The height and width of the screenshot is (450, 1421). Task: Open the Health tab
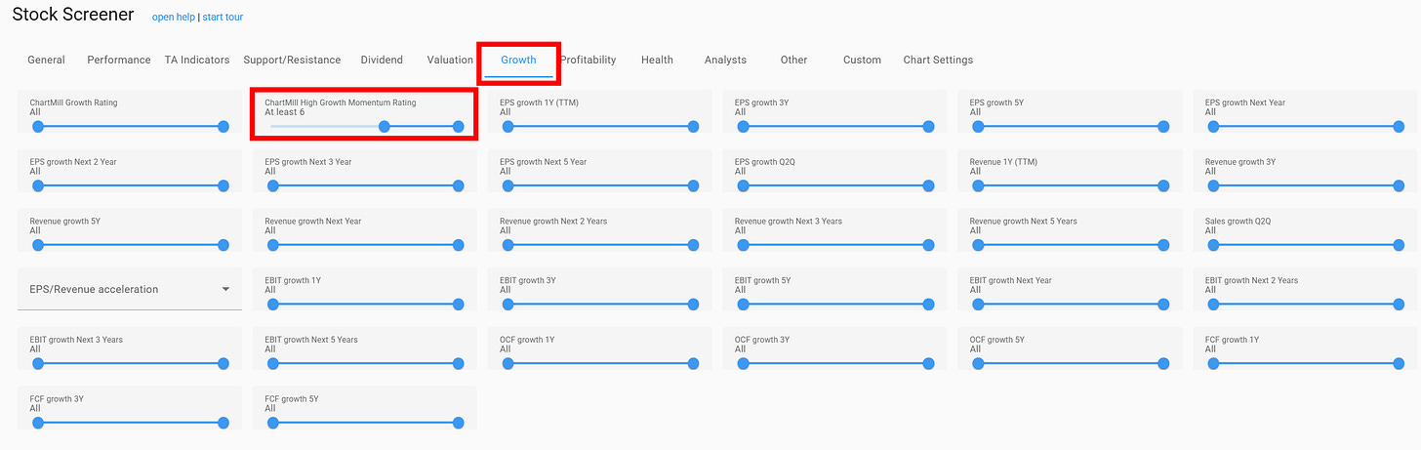(657, 60)
